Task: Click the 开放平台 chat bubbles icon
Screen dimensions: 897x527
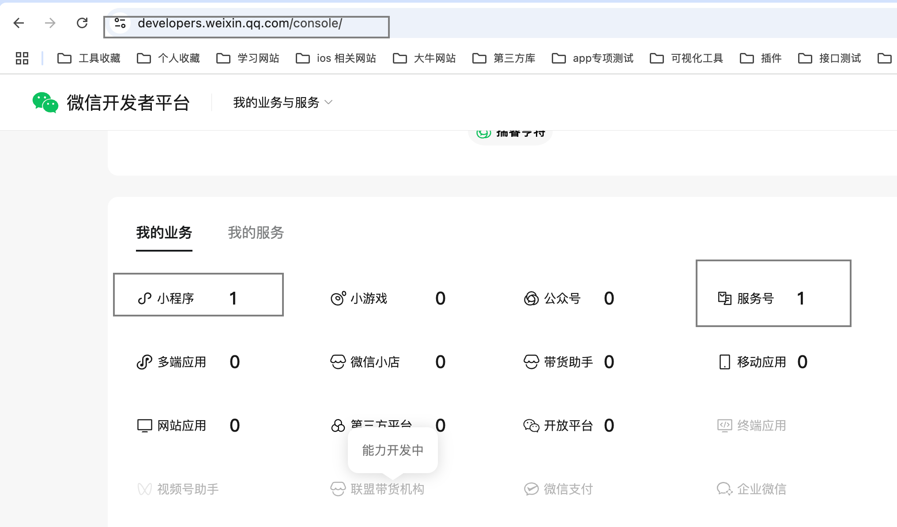Action: tap(531, 426)
